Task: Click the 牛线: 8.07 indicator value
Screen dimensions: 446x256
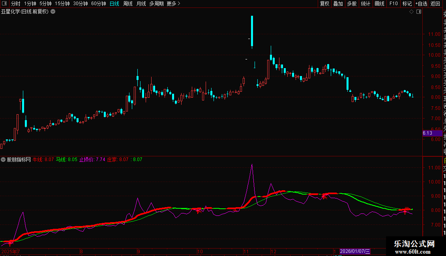Action: pyautogui.click(x=43, y=160)
